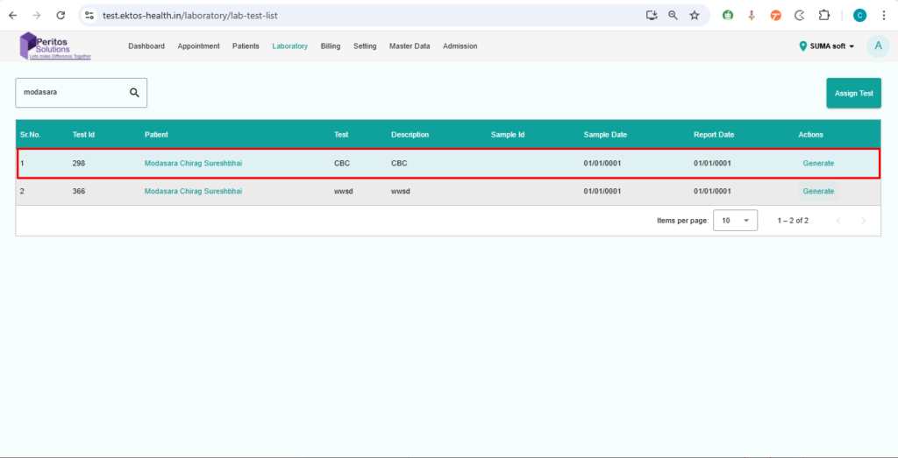Click the Assign Test button
Image resolution: width=898 pixels, height=458 pixels.
[853, 93]
